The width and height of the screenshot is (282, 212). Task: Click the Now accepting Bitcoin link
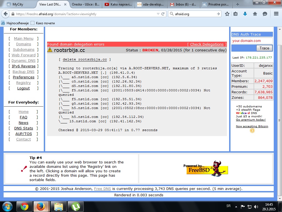[252, 126]
